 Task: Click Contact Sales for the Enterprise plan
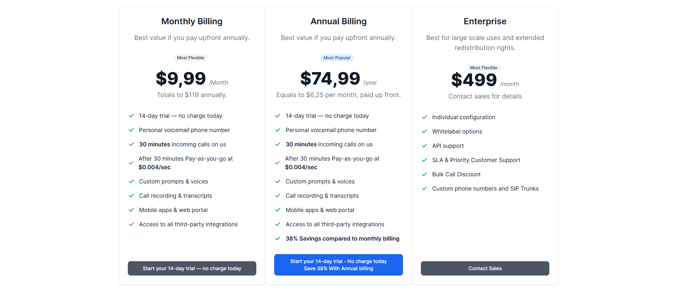[485, 268]
